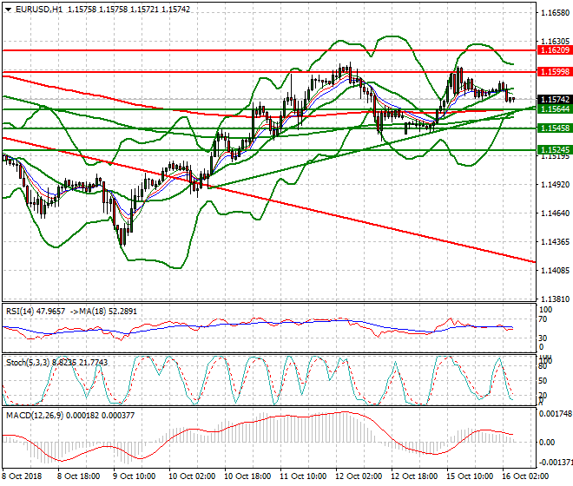Click the MACD zero level value 0.00
This screenshot has height=486, width=573.
547,442
